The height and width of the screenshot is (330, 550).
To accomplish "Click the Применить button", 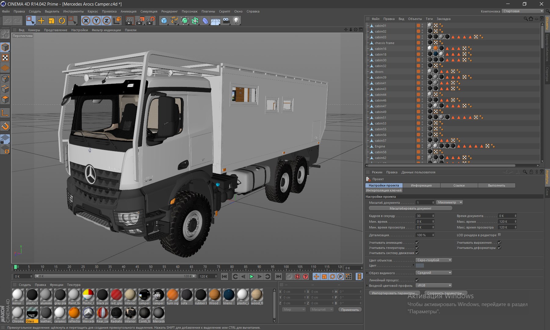I will (350, 310).
